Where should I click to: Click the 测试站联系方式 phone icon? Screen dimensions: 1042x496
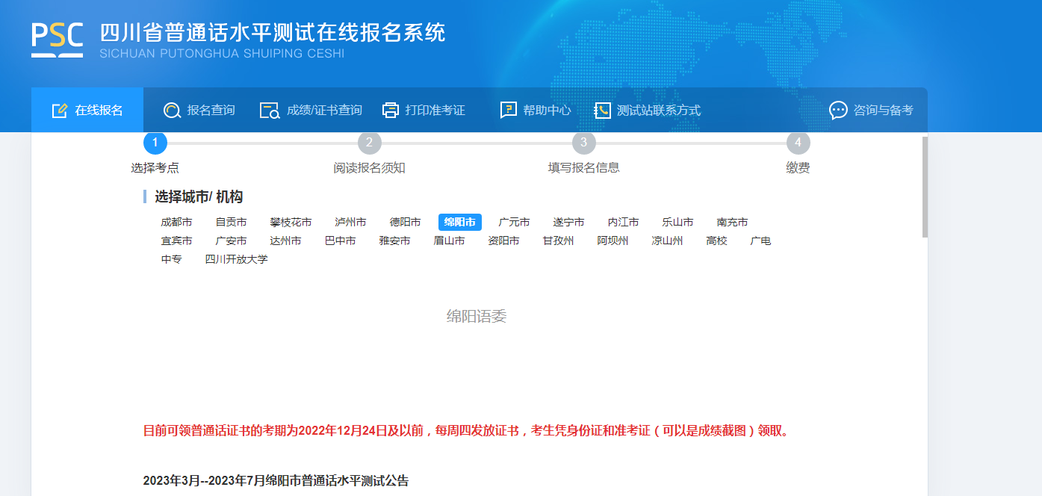[x=602, y=111]
